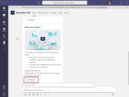Click the Dynamics 365 title text
Screen dimensions: 129x97
pyautogui.click(x=23, y=13)
